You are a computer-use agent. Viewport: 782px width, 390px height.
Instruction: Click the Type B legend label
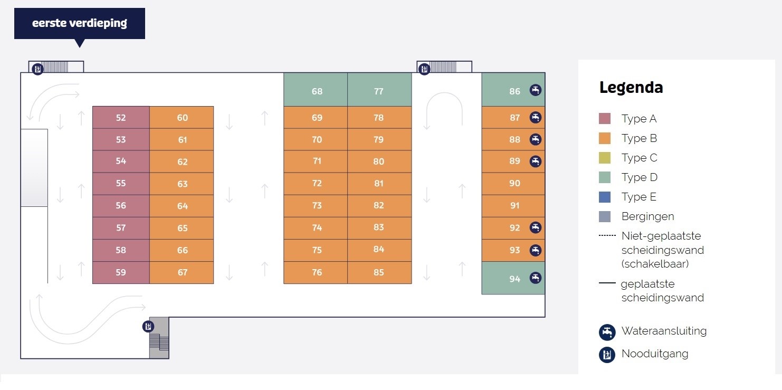tap(639, 138)
